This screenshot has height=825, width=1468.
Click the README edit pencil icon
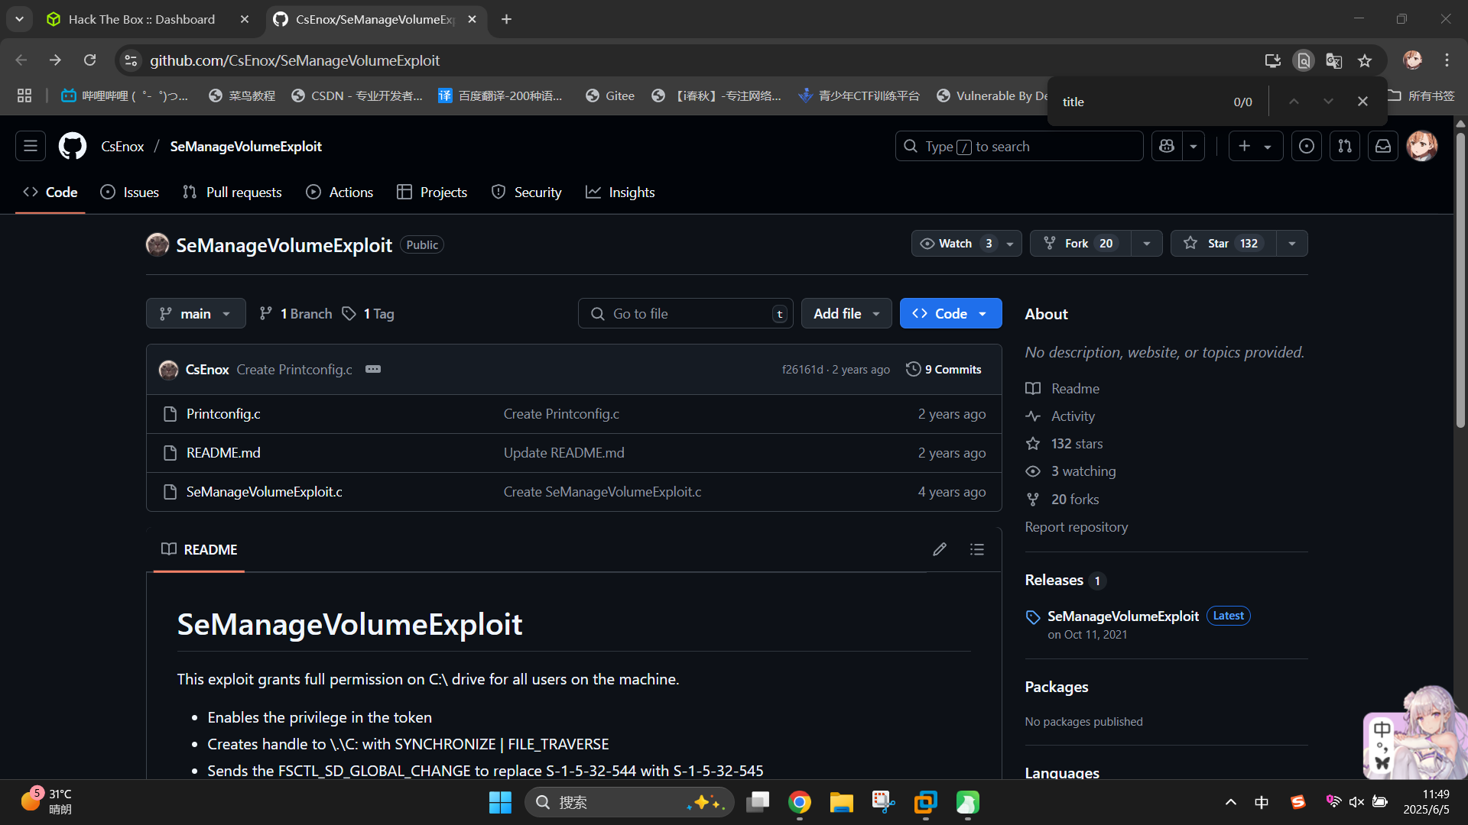(940, 549)
